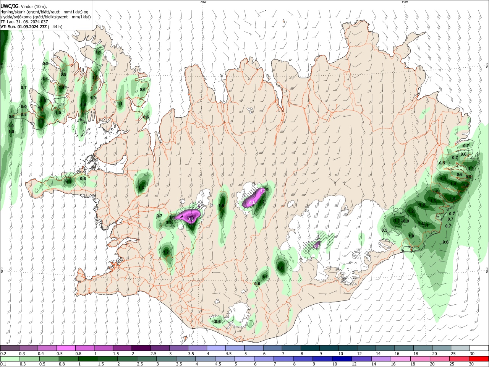Click the 'VT: Sun. 01.09.2024 23Z (+44 h)' line

point(32,27)
